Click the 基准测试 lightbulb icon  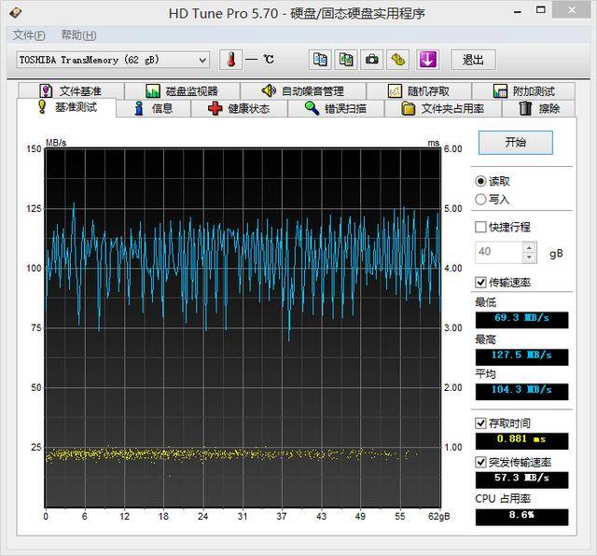tap(42, 107)
